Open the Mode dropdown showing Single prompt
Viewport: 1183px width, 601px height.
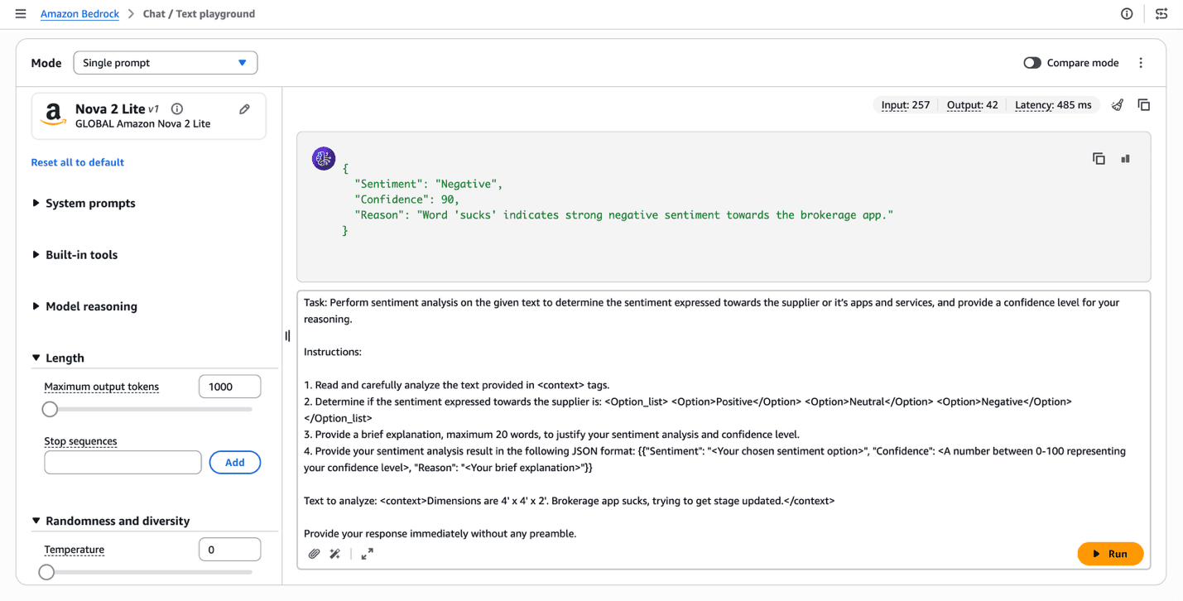coord(166,63)
